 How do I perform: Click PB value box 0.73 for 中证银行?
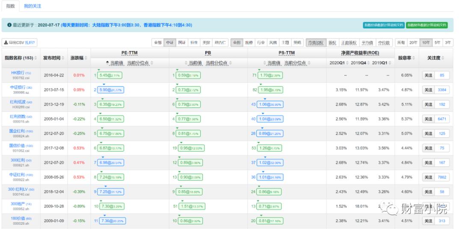(188, 90)
